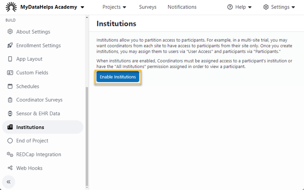The image size is (304, 190).
Task: Click the Coordinator Surveys clipboard icon
Action: 10,100
